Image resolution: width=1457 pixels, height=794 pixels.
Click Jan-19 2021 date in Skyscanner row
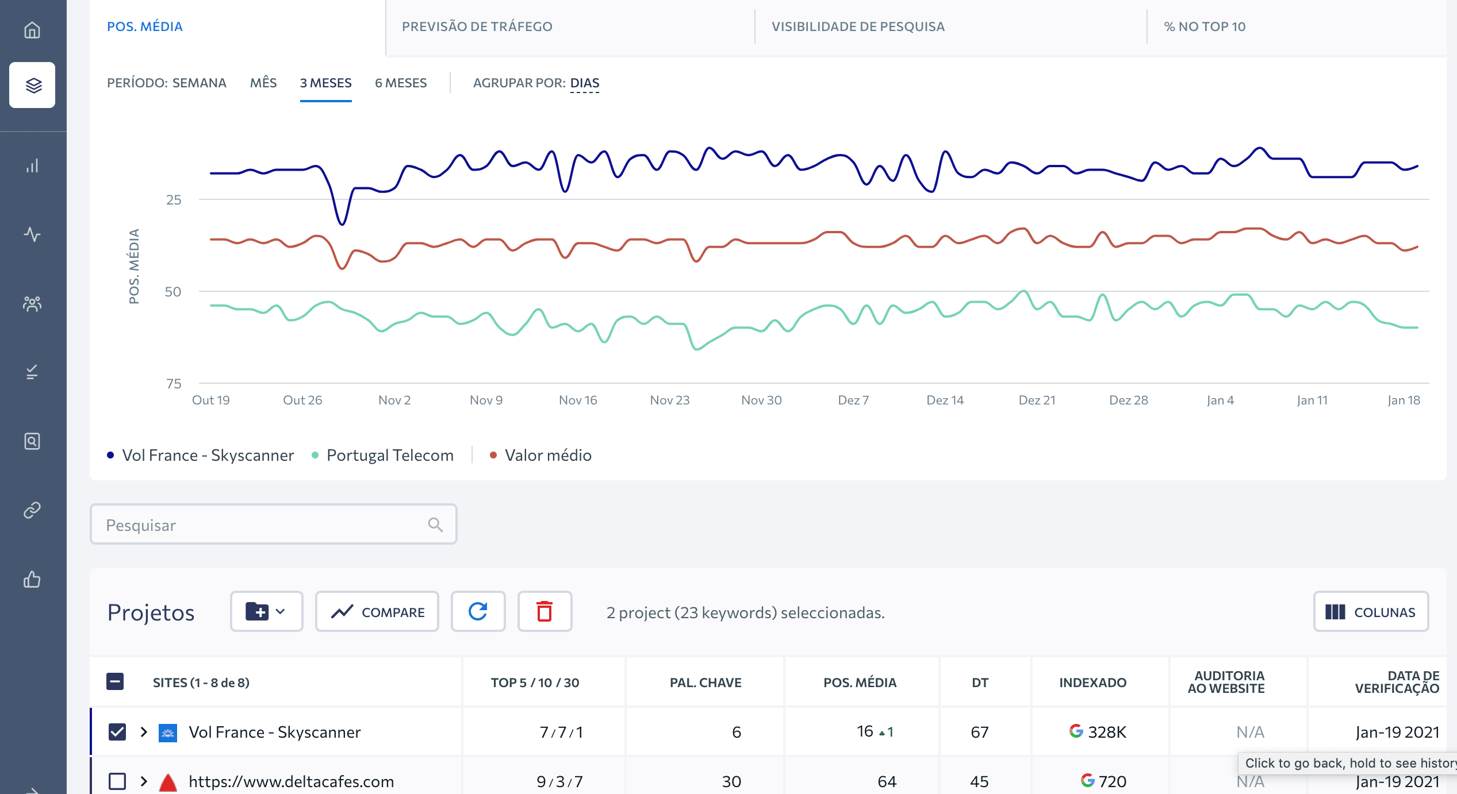1397,732
